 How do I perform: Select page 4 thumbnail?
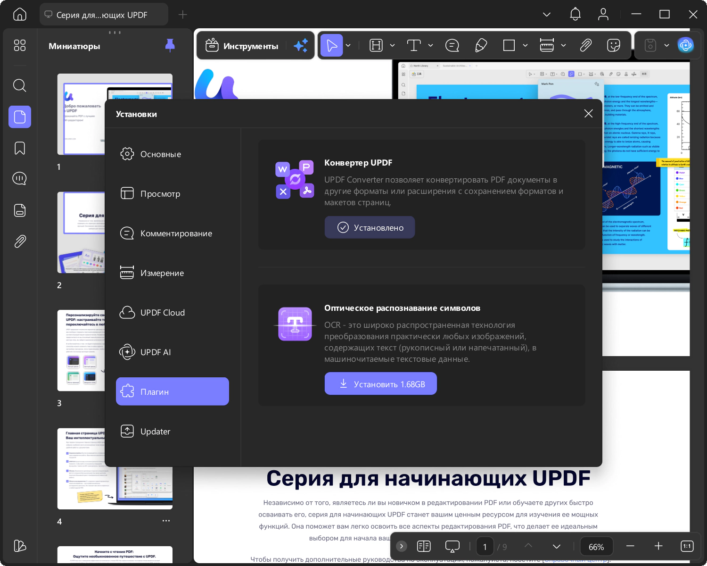tap(115, 469)
